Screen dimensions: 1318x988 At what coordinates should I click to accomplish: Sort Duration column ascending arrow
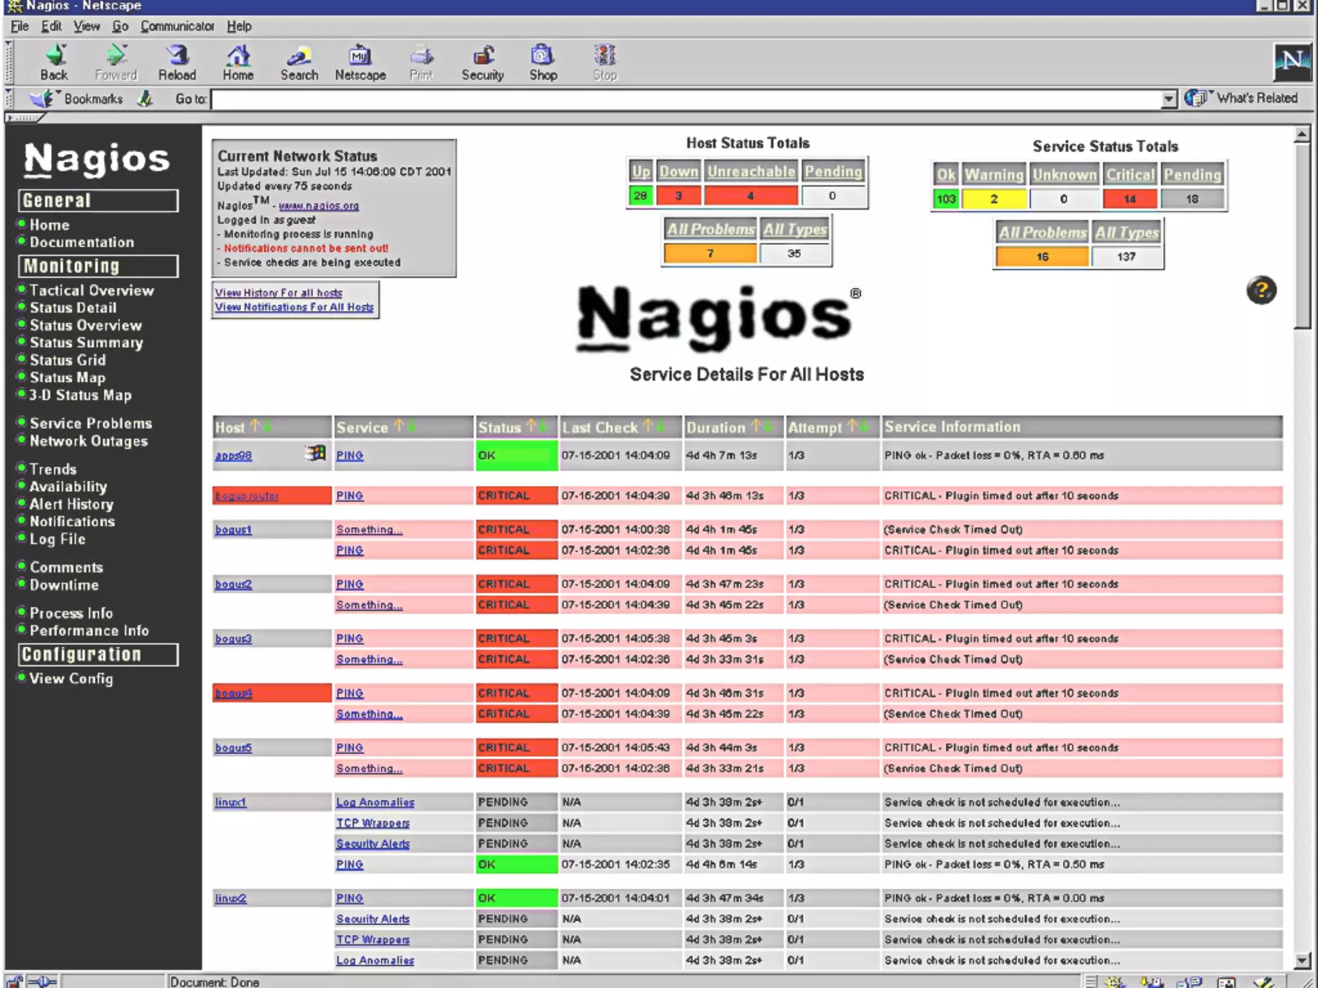tap(757, 426)
